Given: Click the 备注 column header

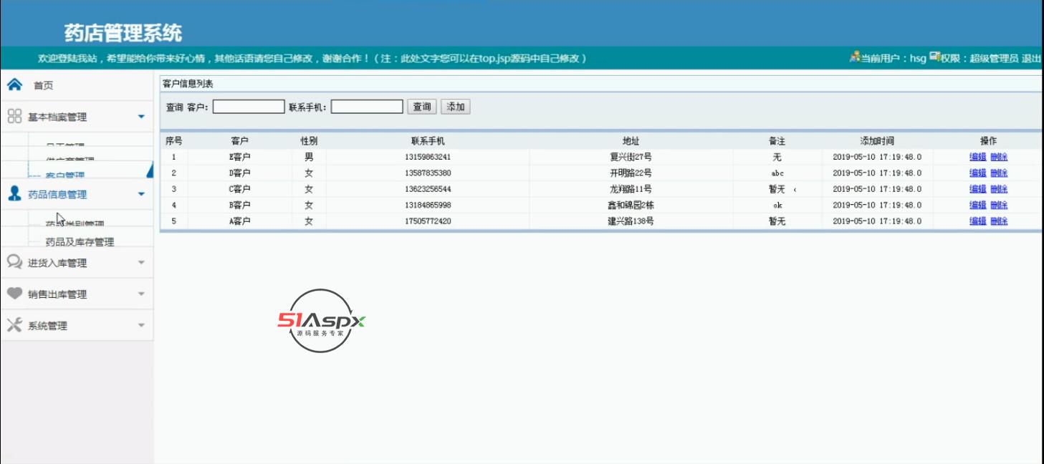Looking at the screenshot, I should [x=777, y=141].
